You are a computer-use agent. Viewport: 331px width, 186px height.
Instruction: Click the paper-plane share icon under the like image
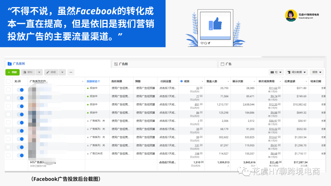coord(209,43)
